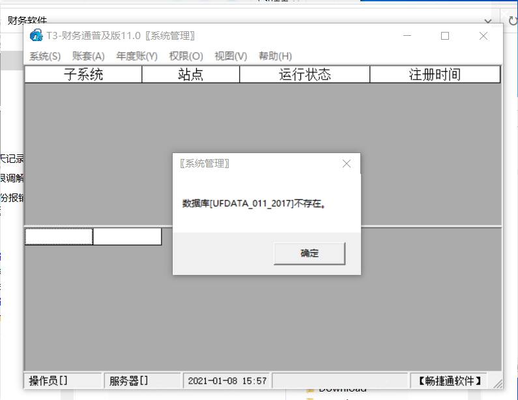Click the refresh icon in background window
518x400 pixels.
(513, 21)
